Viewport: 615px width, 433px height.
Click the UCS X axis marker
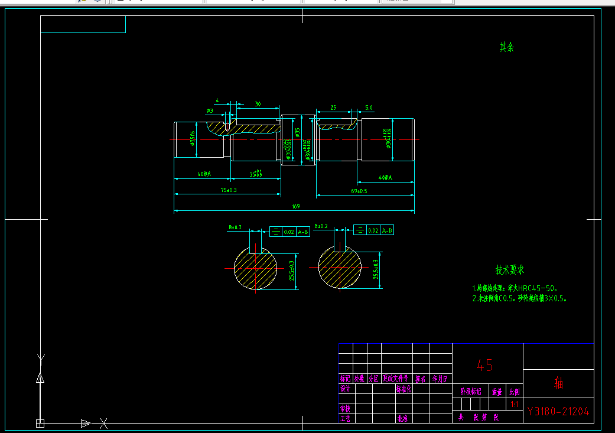pos(103,424)
